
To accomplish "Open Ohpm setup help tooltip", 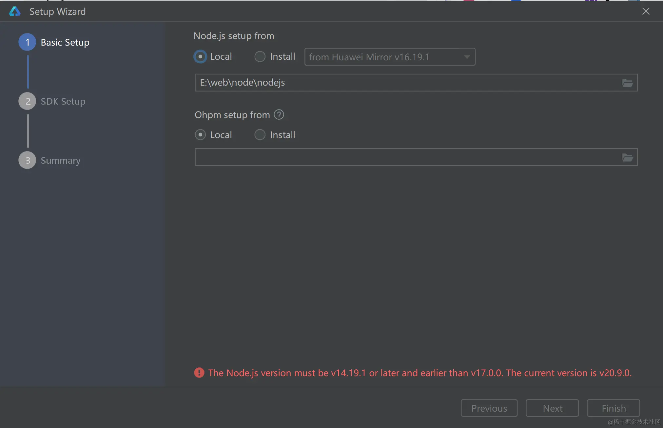I will coord(279,115).
